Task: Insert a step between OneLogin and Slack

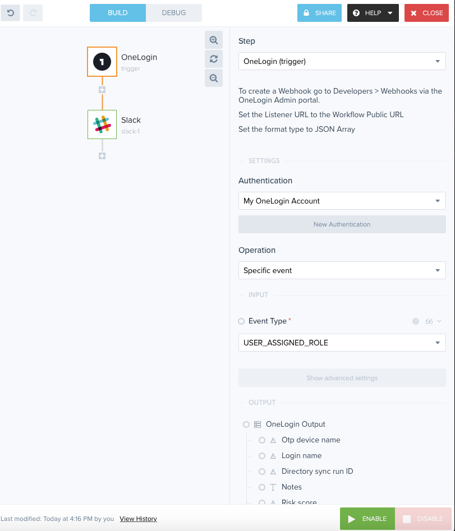Action: (x=102, y=90)
